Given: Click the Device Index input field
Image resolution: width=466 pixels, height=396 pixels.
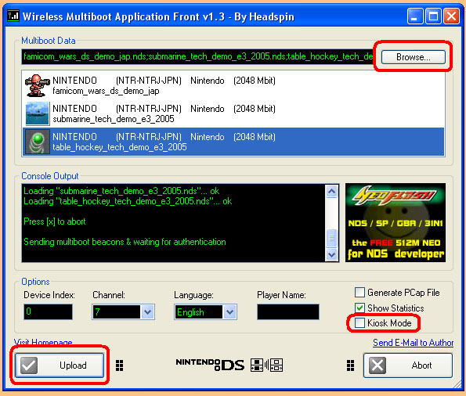Looking at the screenshot, I should 48,311.
